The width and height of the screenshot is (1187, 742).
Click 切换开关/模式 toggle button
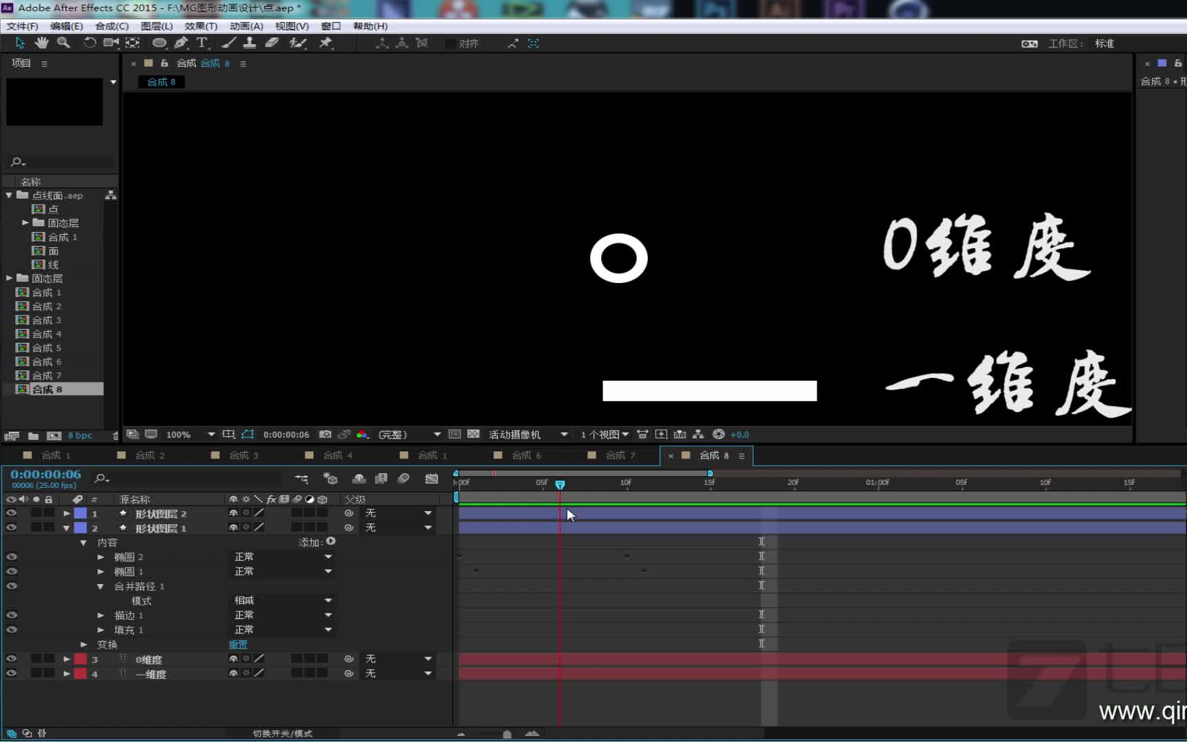point(282,734)
